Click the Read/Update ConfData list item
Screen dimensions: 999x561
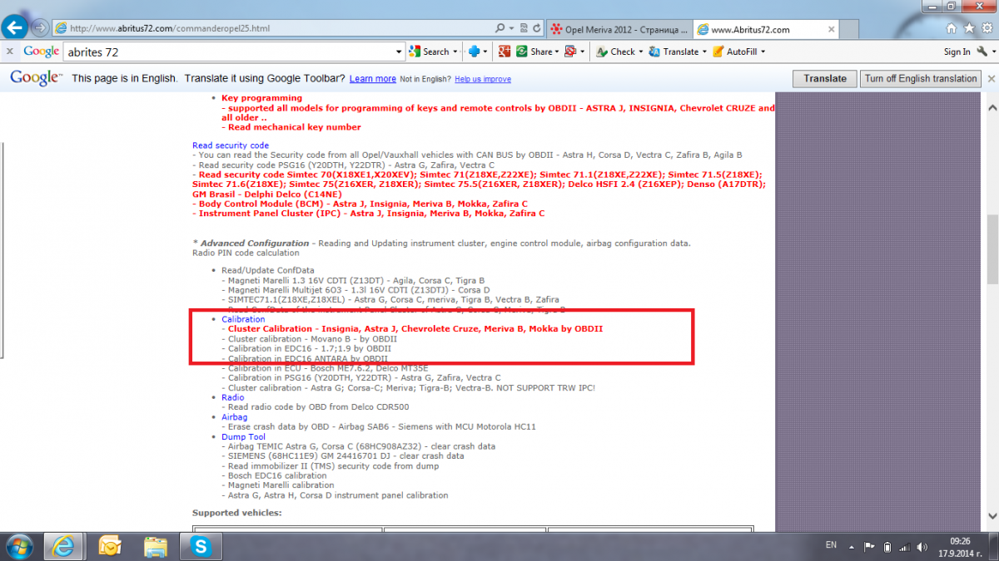(x=268, y=271)
